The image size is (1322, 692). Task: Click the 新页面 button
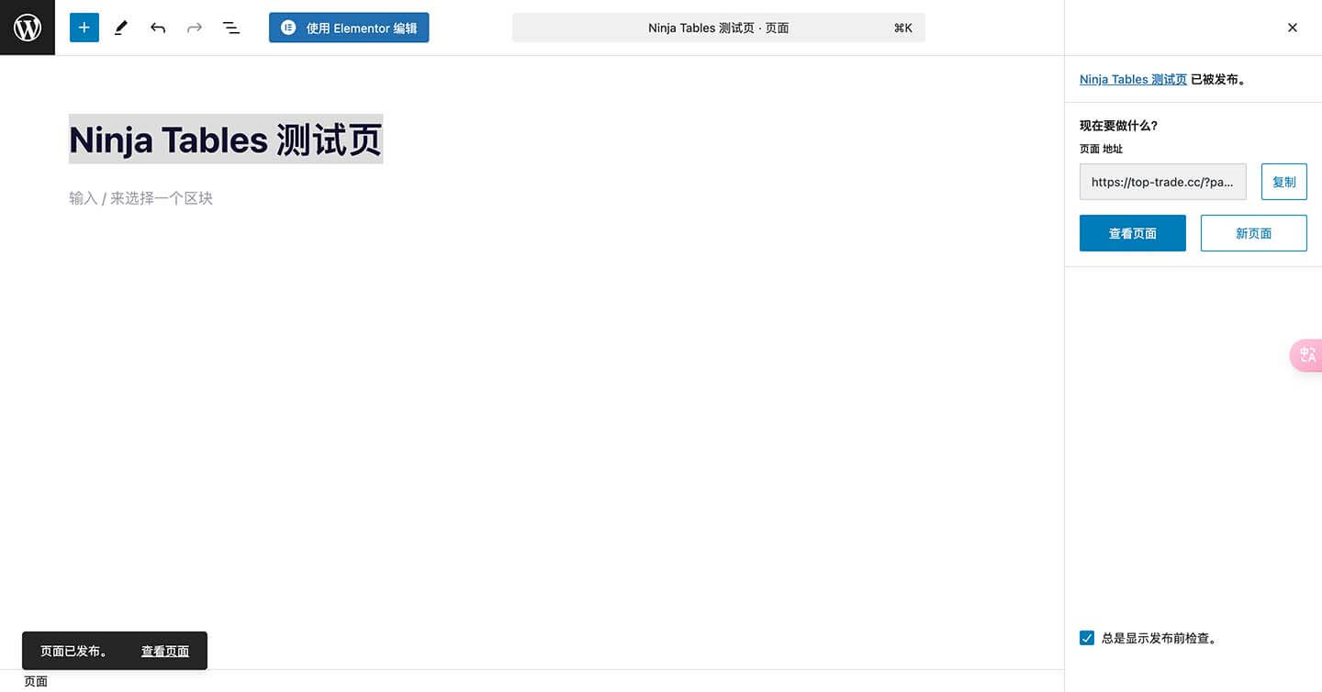coord(1254,233)
